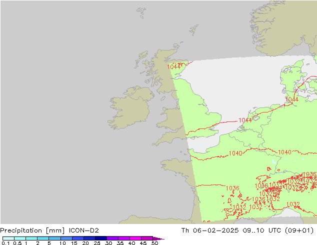The width and height of the screenshot is (317, 245).
Task: Click the 1036 label at the map's right edge
Action: [x=309, y=174]
